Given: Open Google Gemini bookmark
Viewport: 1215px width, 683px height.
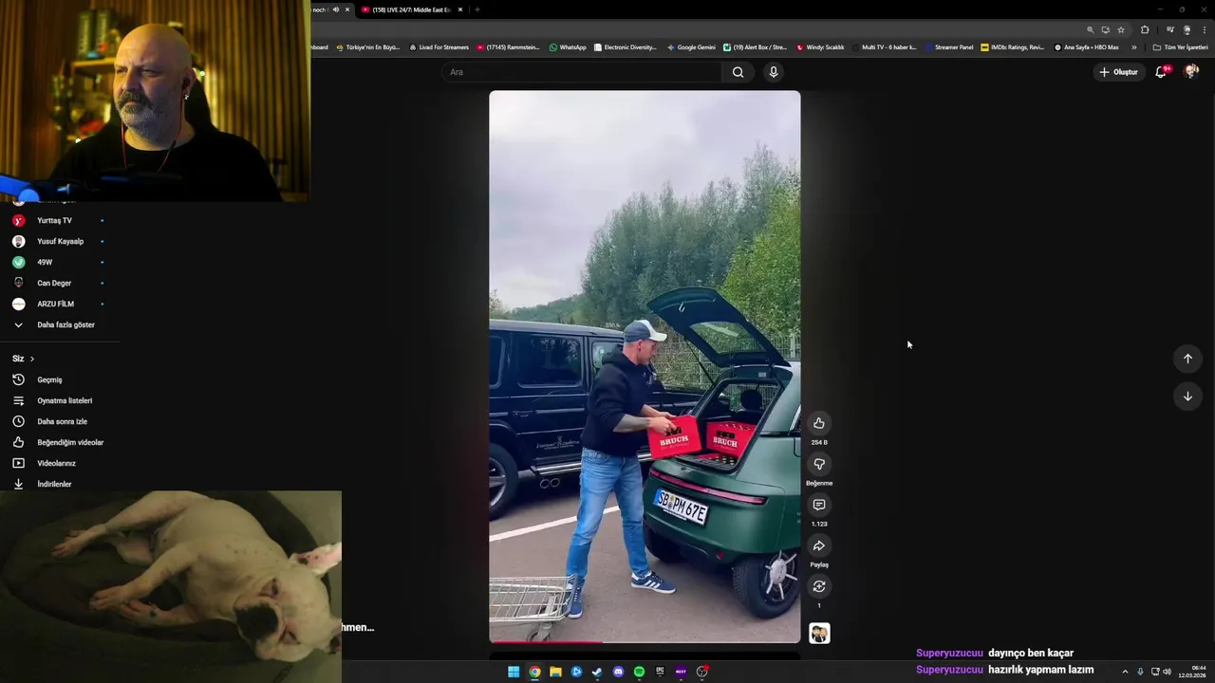Looking at the screenshot, I should pos(691,46).
